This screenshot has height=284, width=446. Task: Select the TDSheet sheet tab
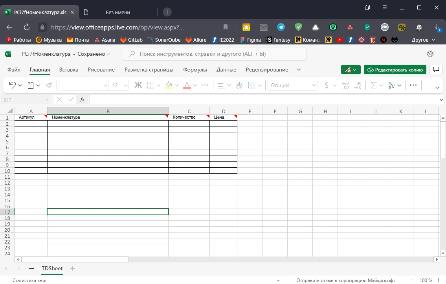pos(52,269)
